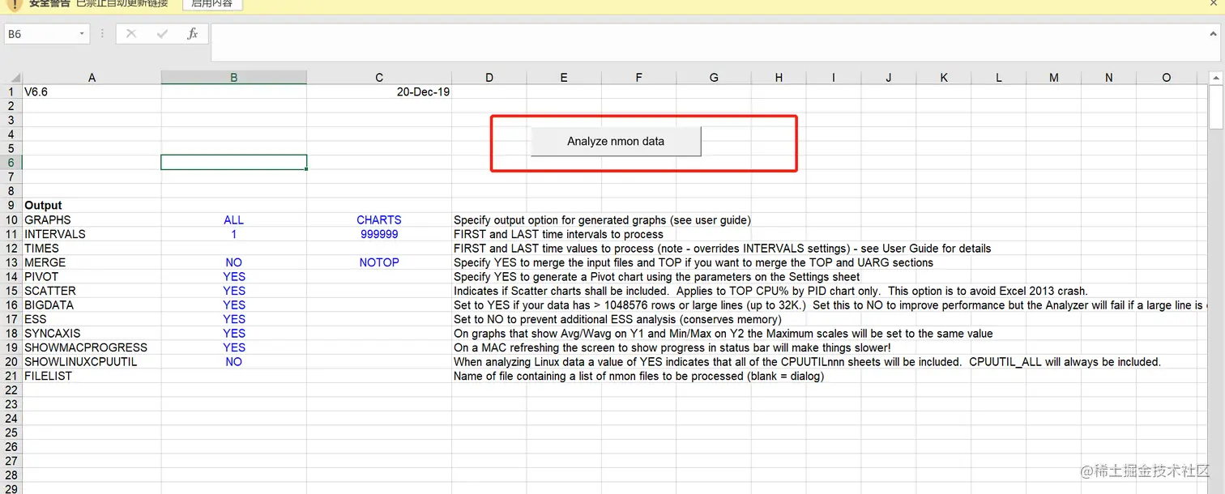This screenshot has width=1225, height=494.
Task: Click the formula bar options dots handle
Action: tap(102, 34)
